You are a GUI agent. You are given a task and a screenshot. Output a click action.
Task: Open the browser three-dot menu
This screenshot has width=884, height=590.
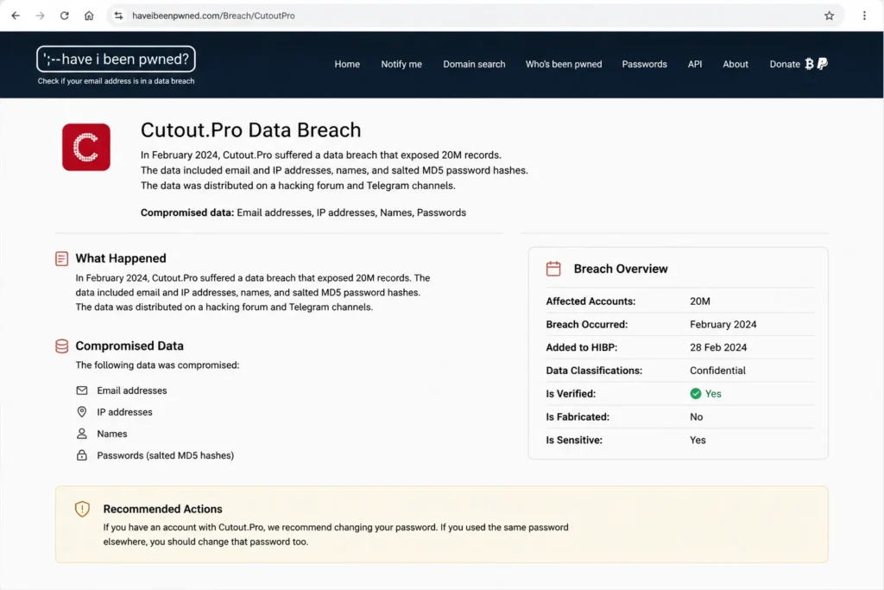point(864,16)
